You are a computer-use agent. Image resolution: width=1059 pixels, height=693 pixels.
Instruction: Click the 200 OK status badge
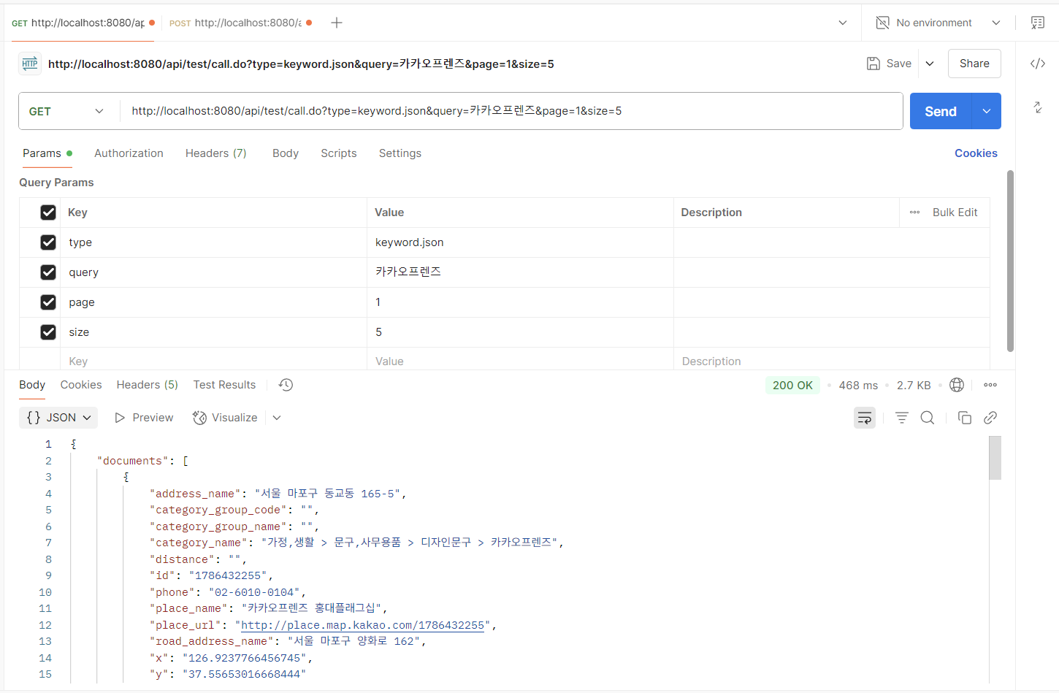tap(792, 385)
